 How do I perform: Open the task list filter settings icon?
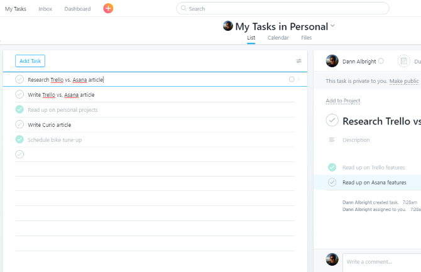coord(299,61)
